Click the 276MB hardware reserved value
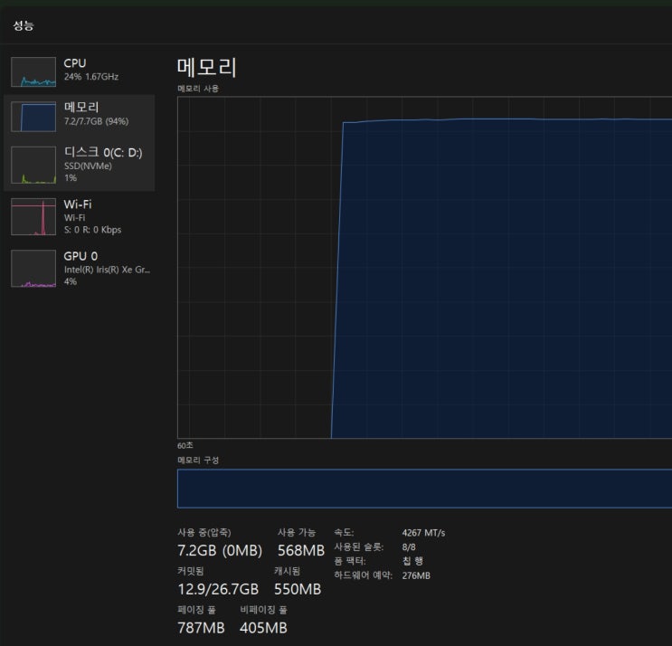 point(416,575)
